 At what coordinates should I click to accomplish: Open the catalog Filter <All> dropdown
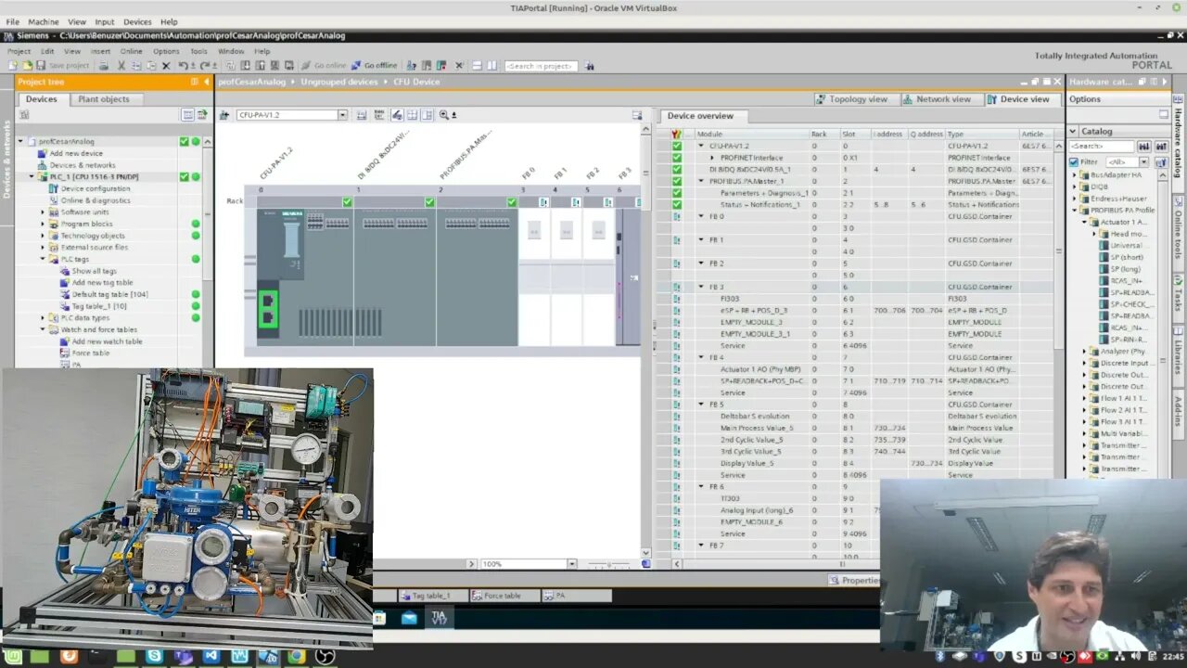[x=1142, y=161]
